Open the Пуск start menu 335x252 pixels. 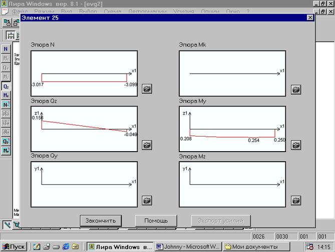(x=14, y=247)
